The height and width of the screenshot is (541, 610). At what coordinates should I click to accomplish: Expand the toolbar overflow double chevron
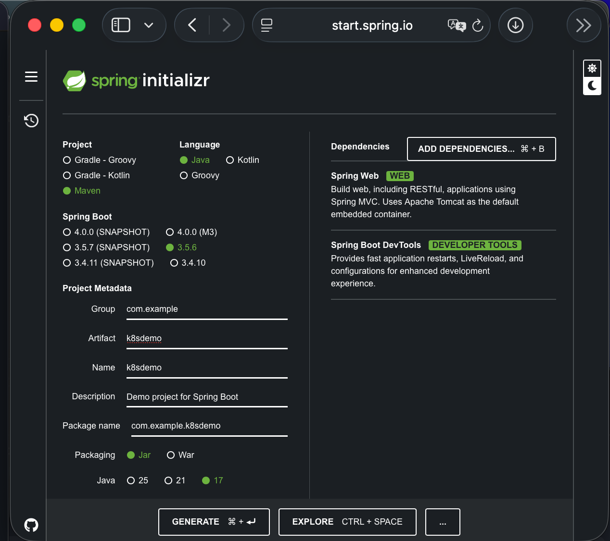point(584,25)
